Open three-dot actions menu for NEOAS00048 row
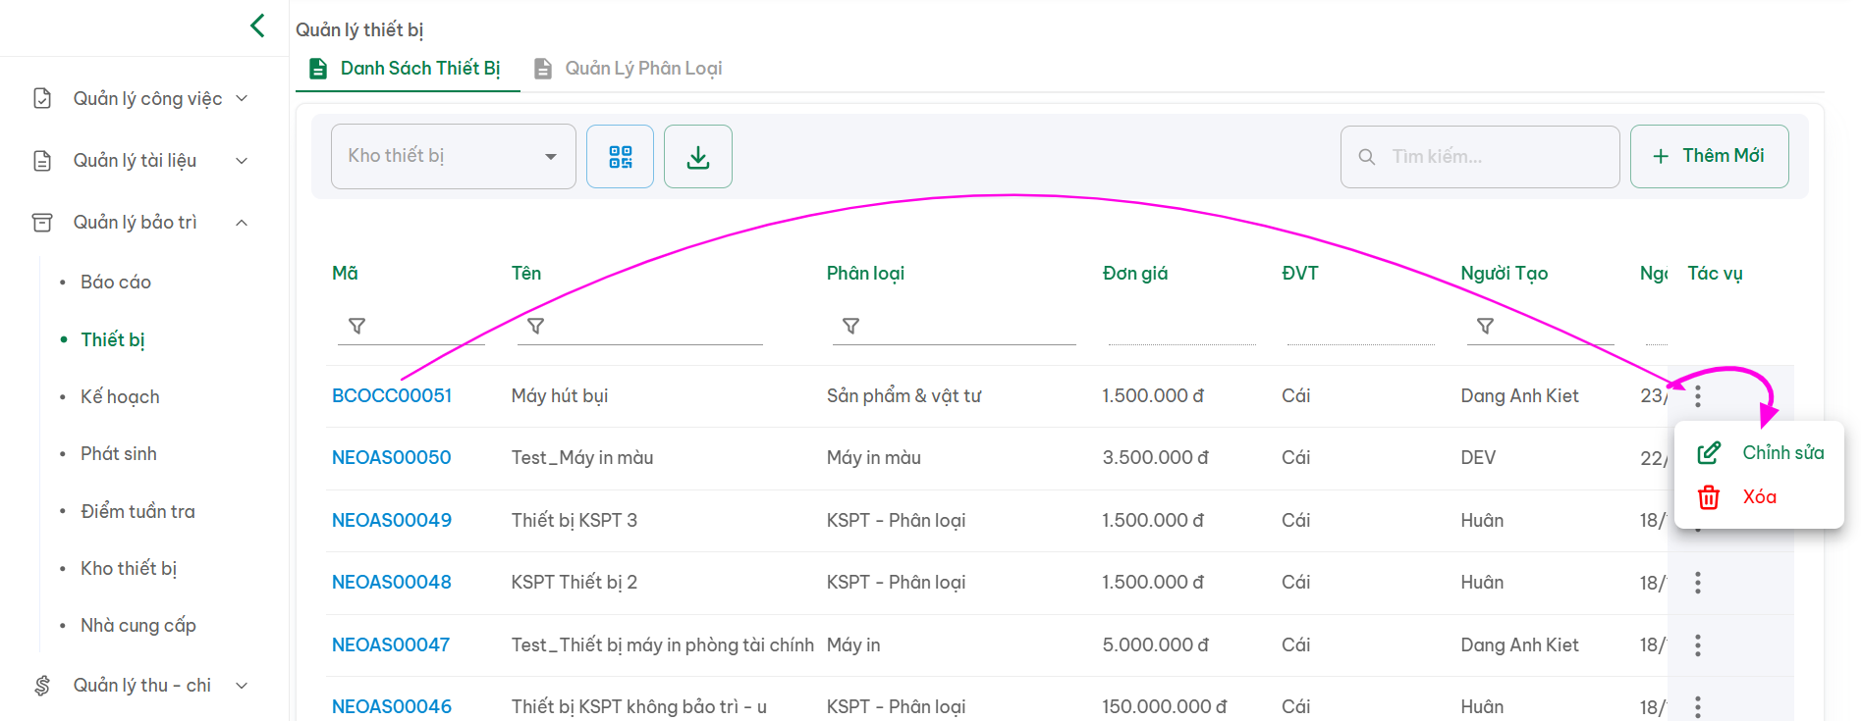 coord(1697,583)
